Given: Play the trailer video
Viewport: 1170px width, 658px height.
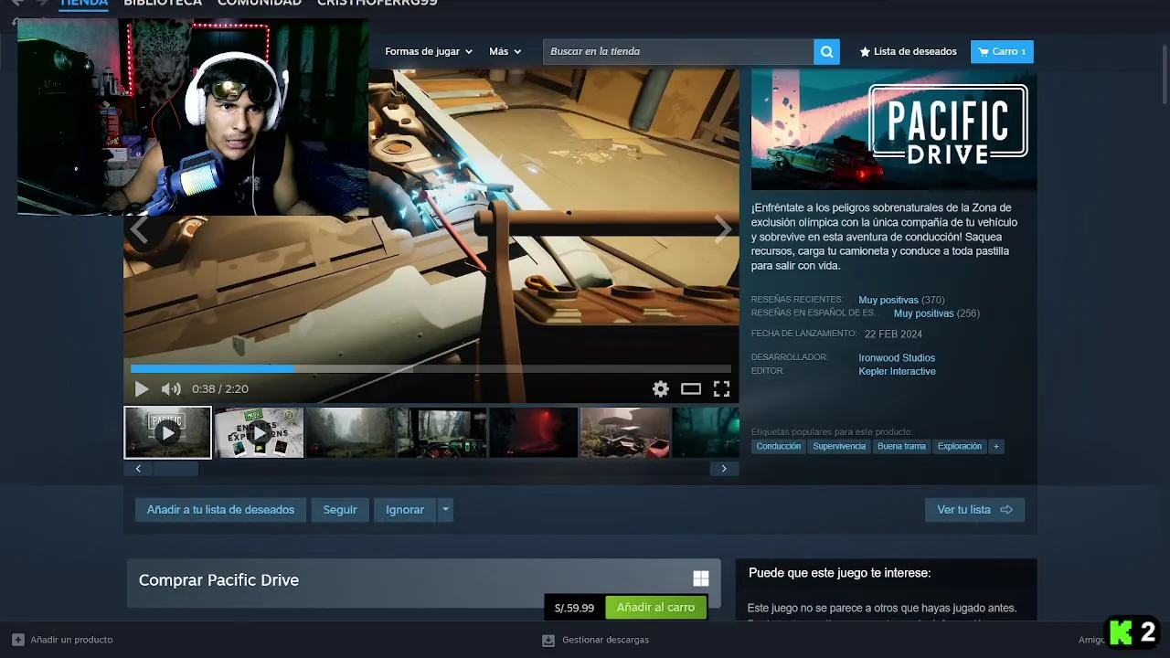Looking at the screenshot, I should (142, 389).
